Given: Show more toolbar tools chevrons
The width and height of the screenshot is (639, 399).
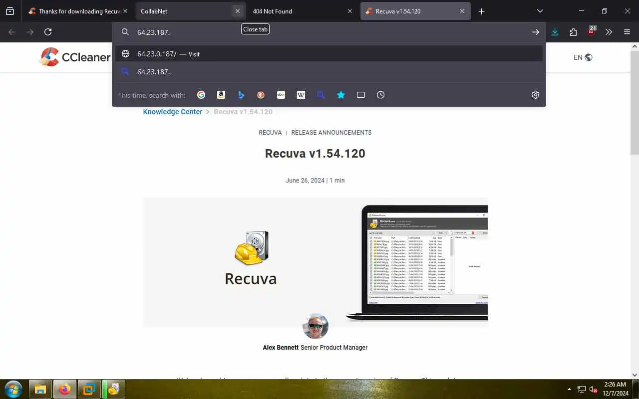Looking at the screenshot, I should coord(609,32).
